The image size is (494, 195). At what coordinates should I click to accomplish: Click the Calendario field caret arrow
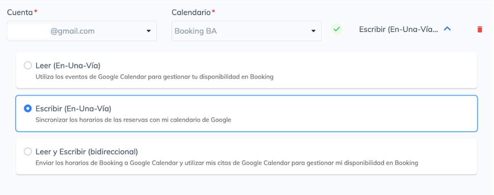313,31
